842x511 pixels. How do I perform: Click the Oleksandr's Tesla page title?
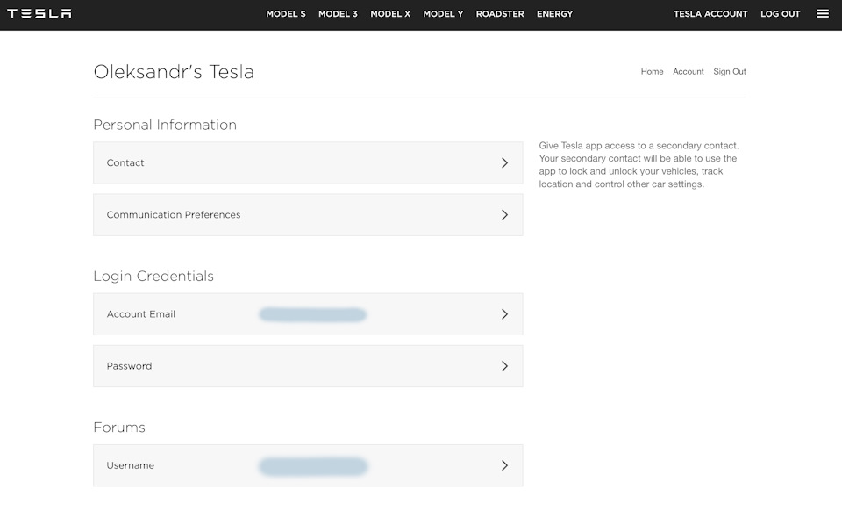click(x=174, y=71)
